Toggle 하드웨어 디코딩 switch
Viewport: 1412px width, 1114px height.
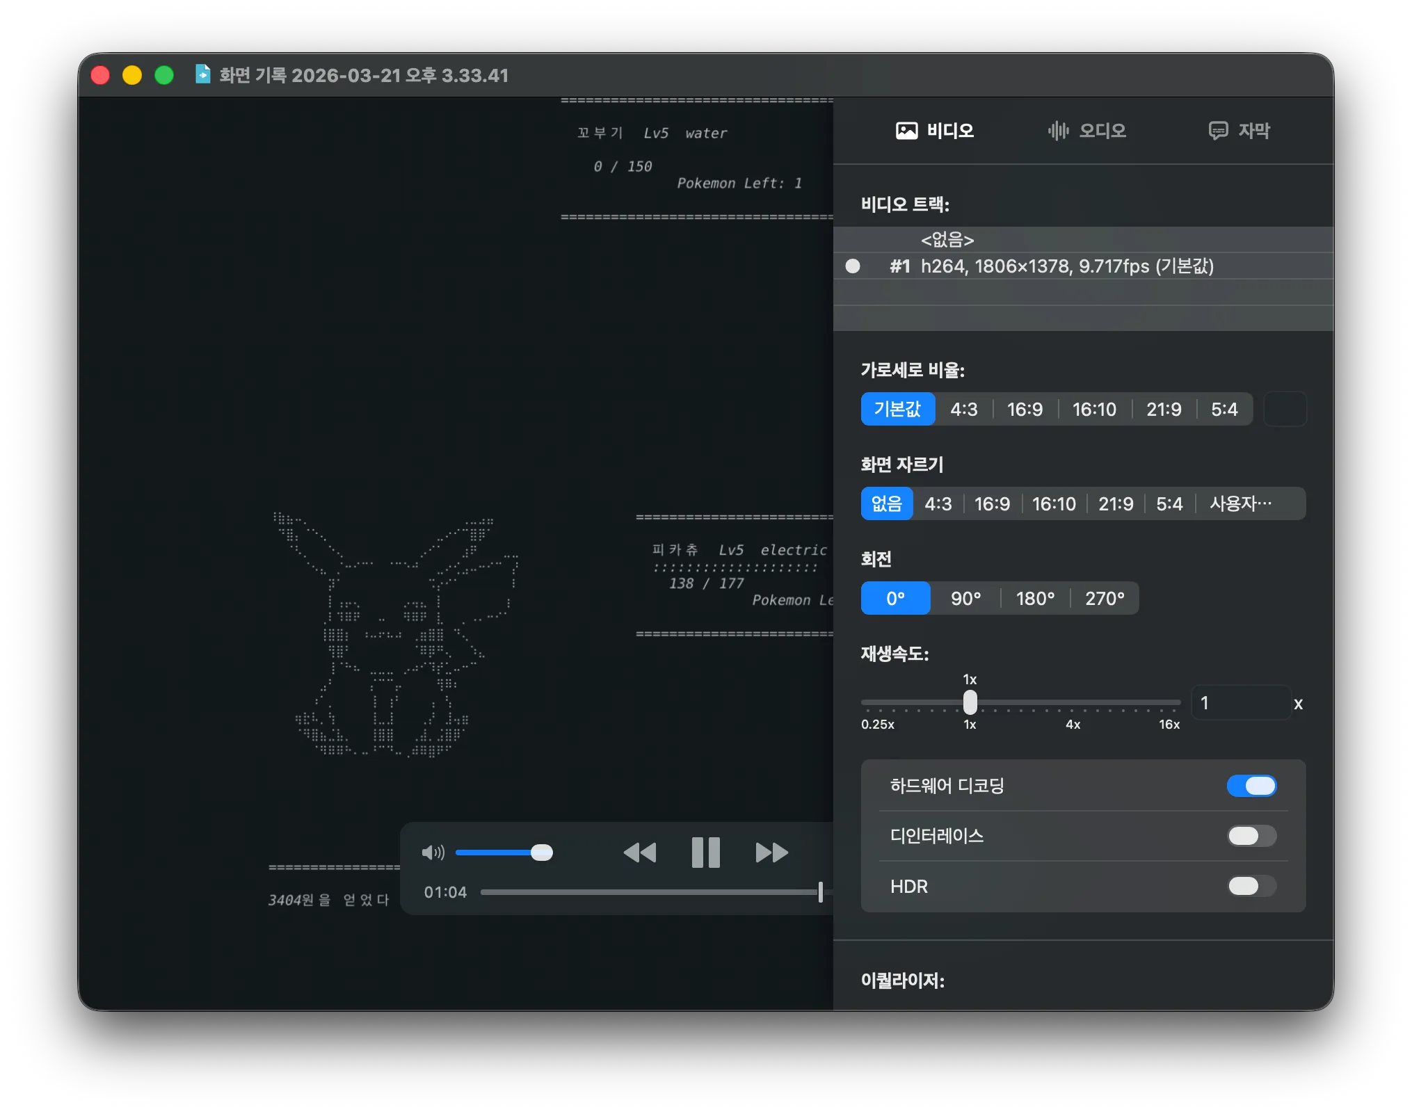tap(1251, 786)
